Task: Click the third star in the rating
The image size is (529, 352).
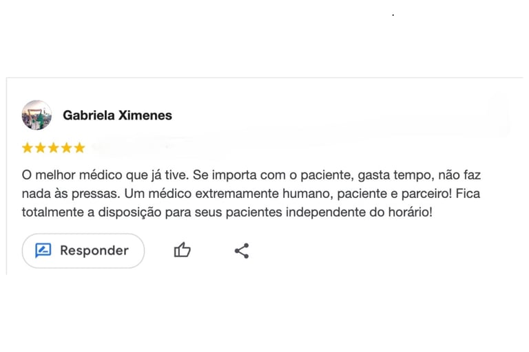Action: [54, 148]
